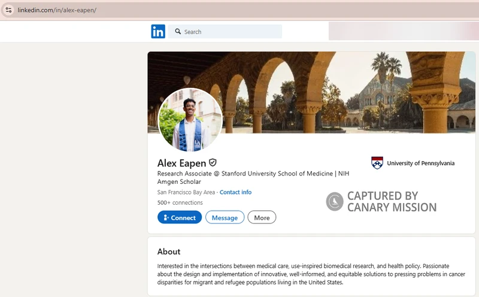
Task: Click the Connect button
Action: pyautogui.click(x=180, y=217)
